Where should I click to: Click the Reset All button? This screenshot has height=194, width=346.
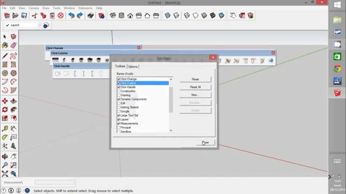point(195,87)
